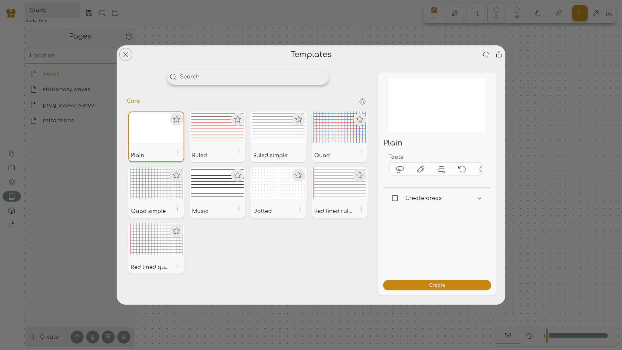Select the lasso tool in Tools row
This screenshot has height=350, width=622.
(x=400, y=169)
